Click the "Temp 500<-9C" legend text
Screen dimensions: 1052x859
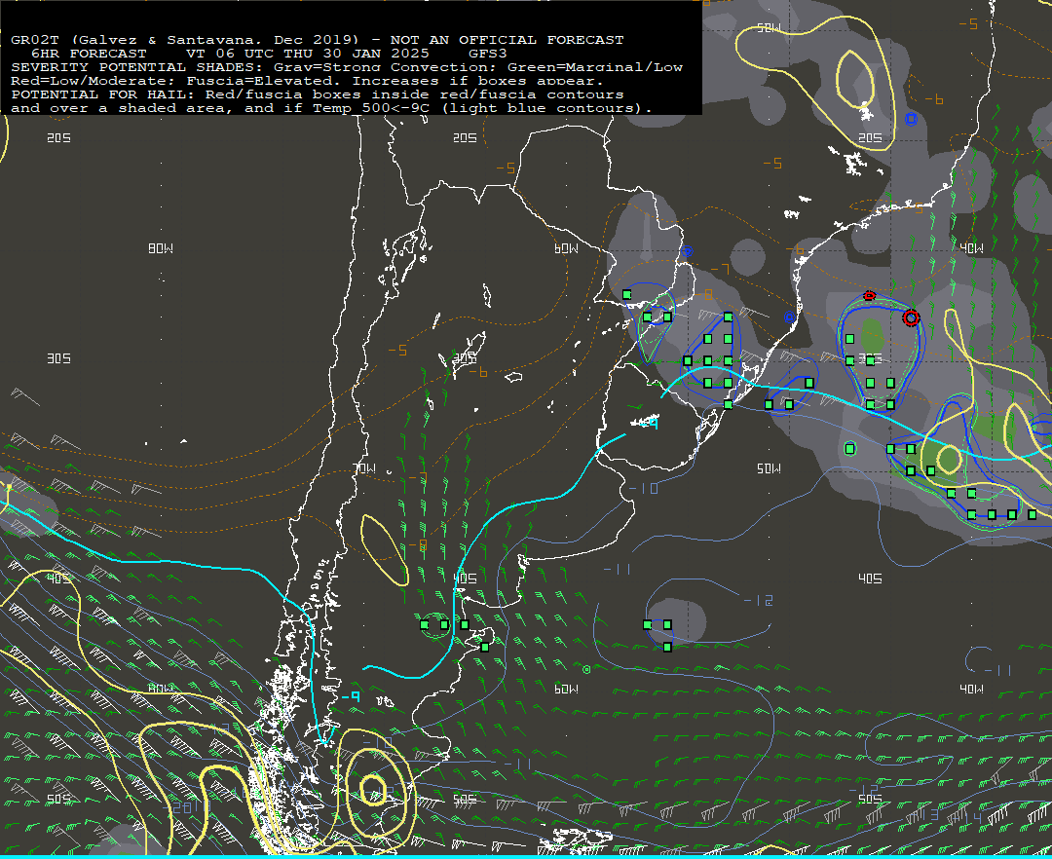point(370,108)
